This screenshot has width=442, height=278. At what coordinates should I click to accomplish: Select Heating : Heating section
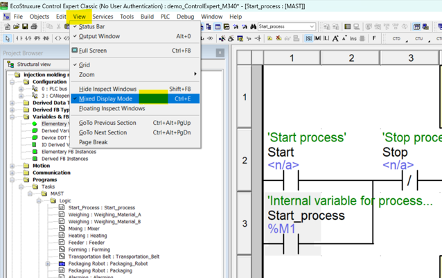click(87, 236)
